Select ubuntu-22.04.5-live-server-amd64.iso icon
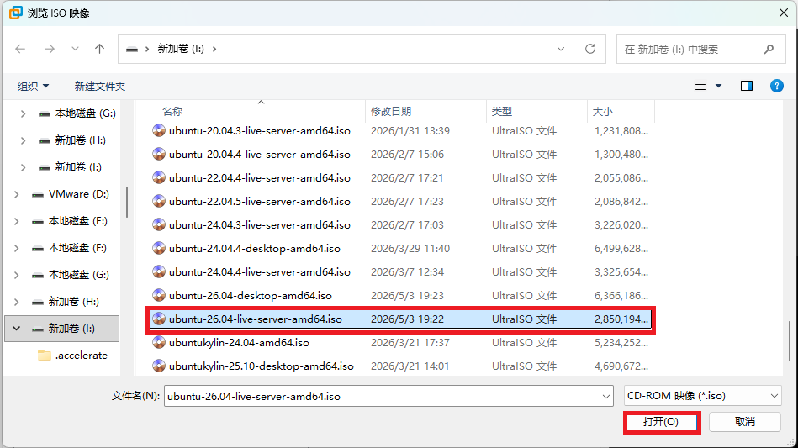Screen dimensions: 798x448 159,202
